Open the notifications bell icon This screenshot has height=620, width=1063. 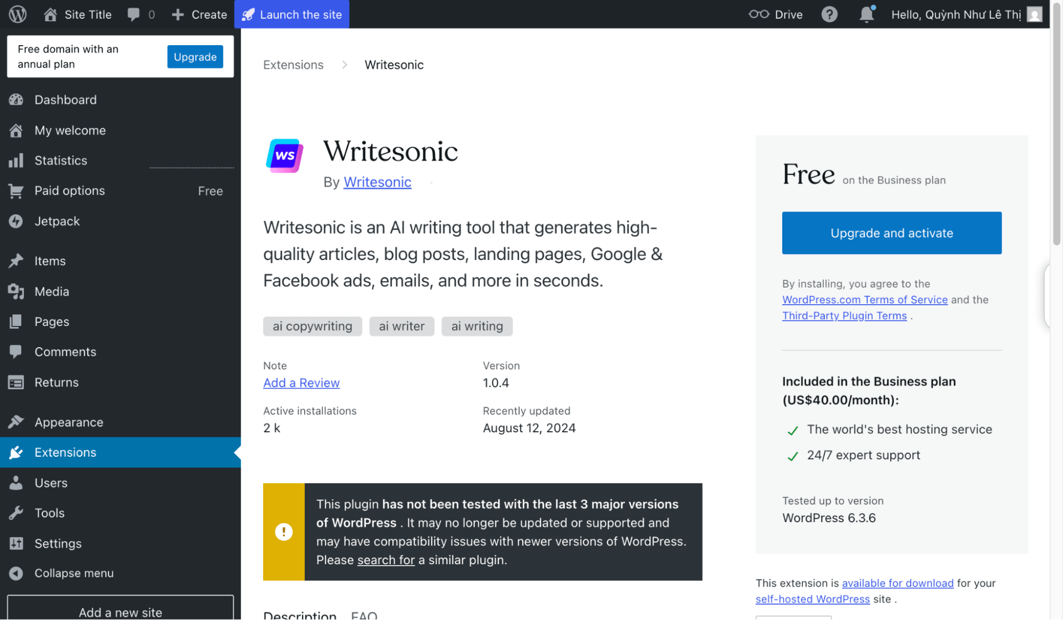click(x=867, y=14)
